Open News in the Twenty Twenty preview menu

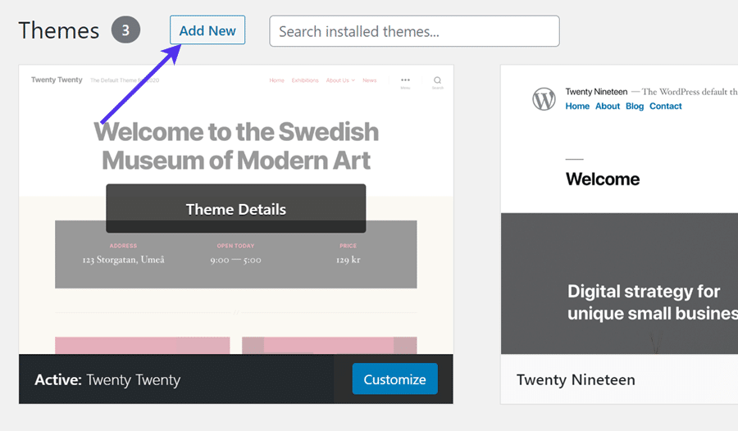tap(370, 80)
